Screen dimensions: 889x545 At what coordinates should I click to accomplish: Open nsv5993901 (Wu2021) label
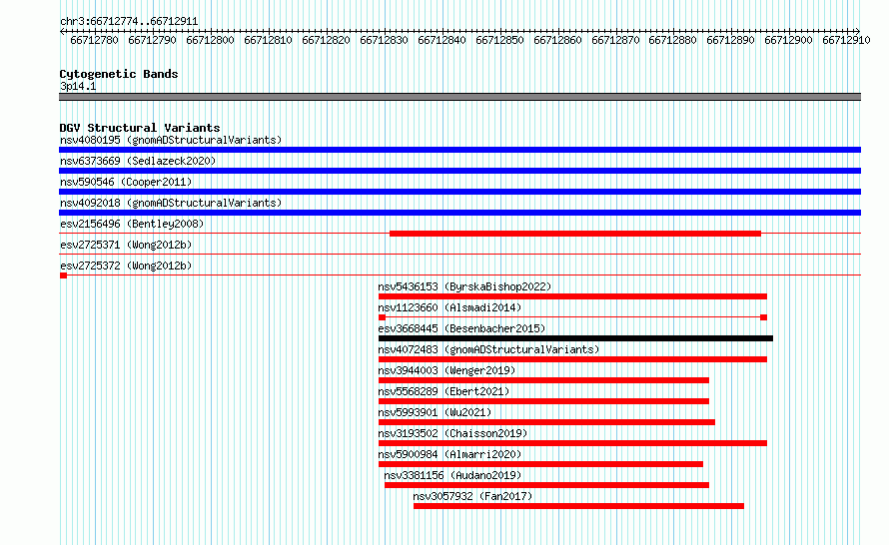(435, 412)
